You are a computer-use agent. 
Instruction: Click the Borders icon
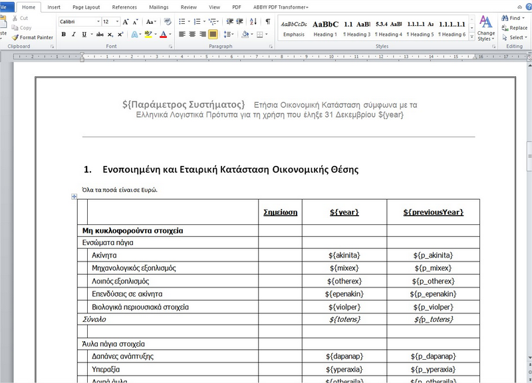[259, 35]
